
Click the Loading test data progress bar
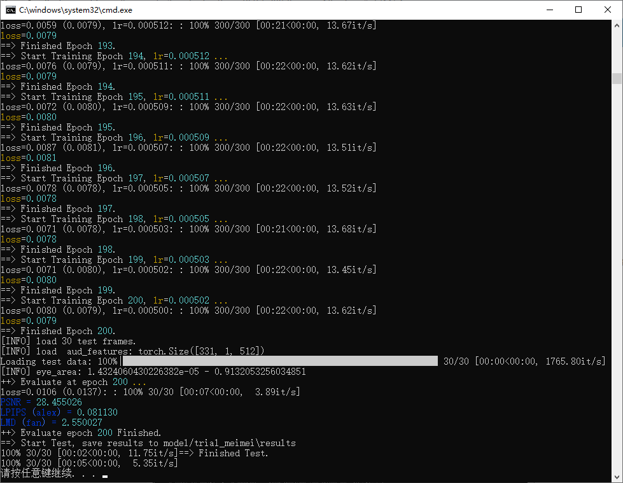pos(279,361)
